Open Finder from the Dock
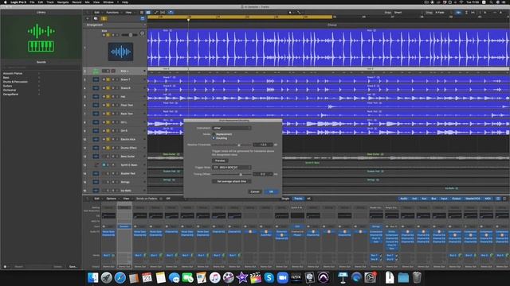Viewport: 510px width, 286px height. 93,277
